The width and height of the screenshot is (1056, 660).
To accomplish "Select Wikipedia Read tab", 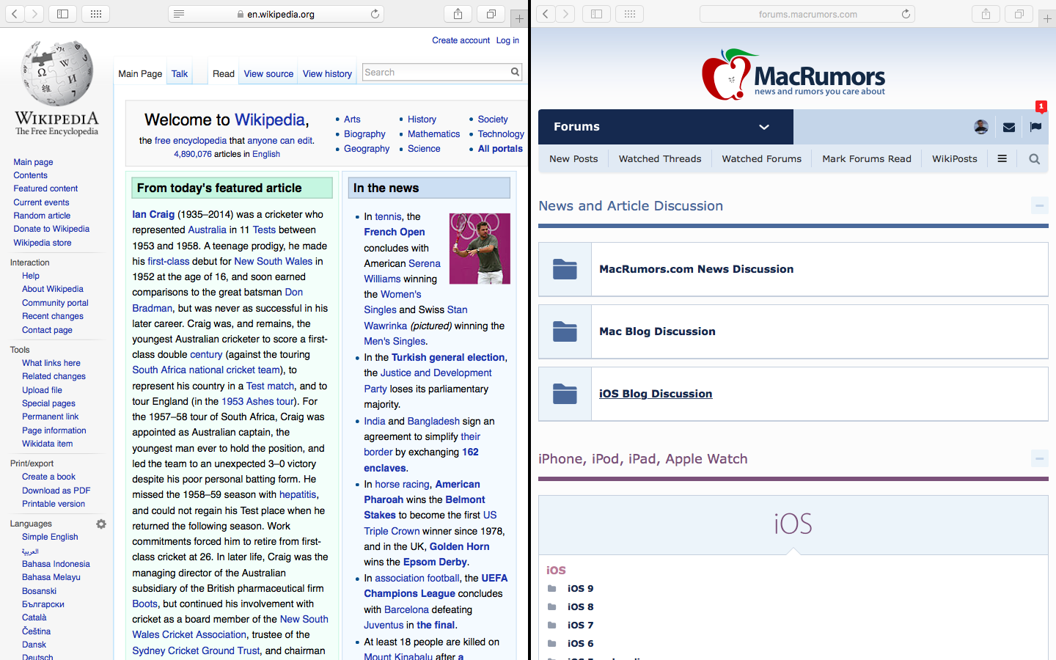I will [x=224, y=73].
